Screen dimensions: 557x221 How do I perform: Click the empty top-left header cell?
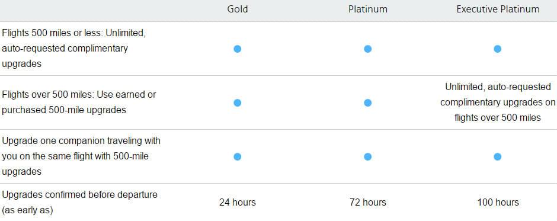pyautogui.click(x=85, y=11)
